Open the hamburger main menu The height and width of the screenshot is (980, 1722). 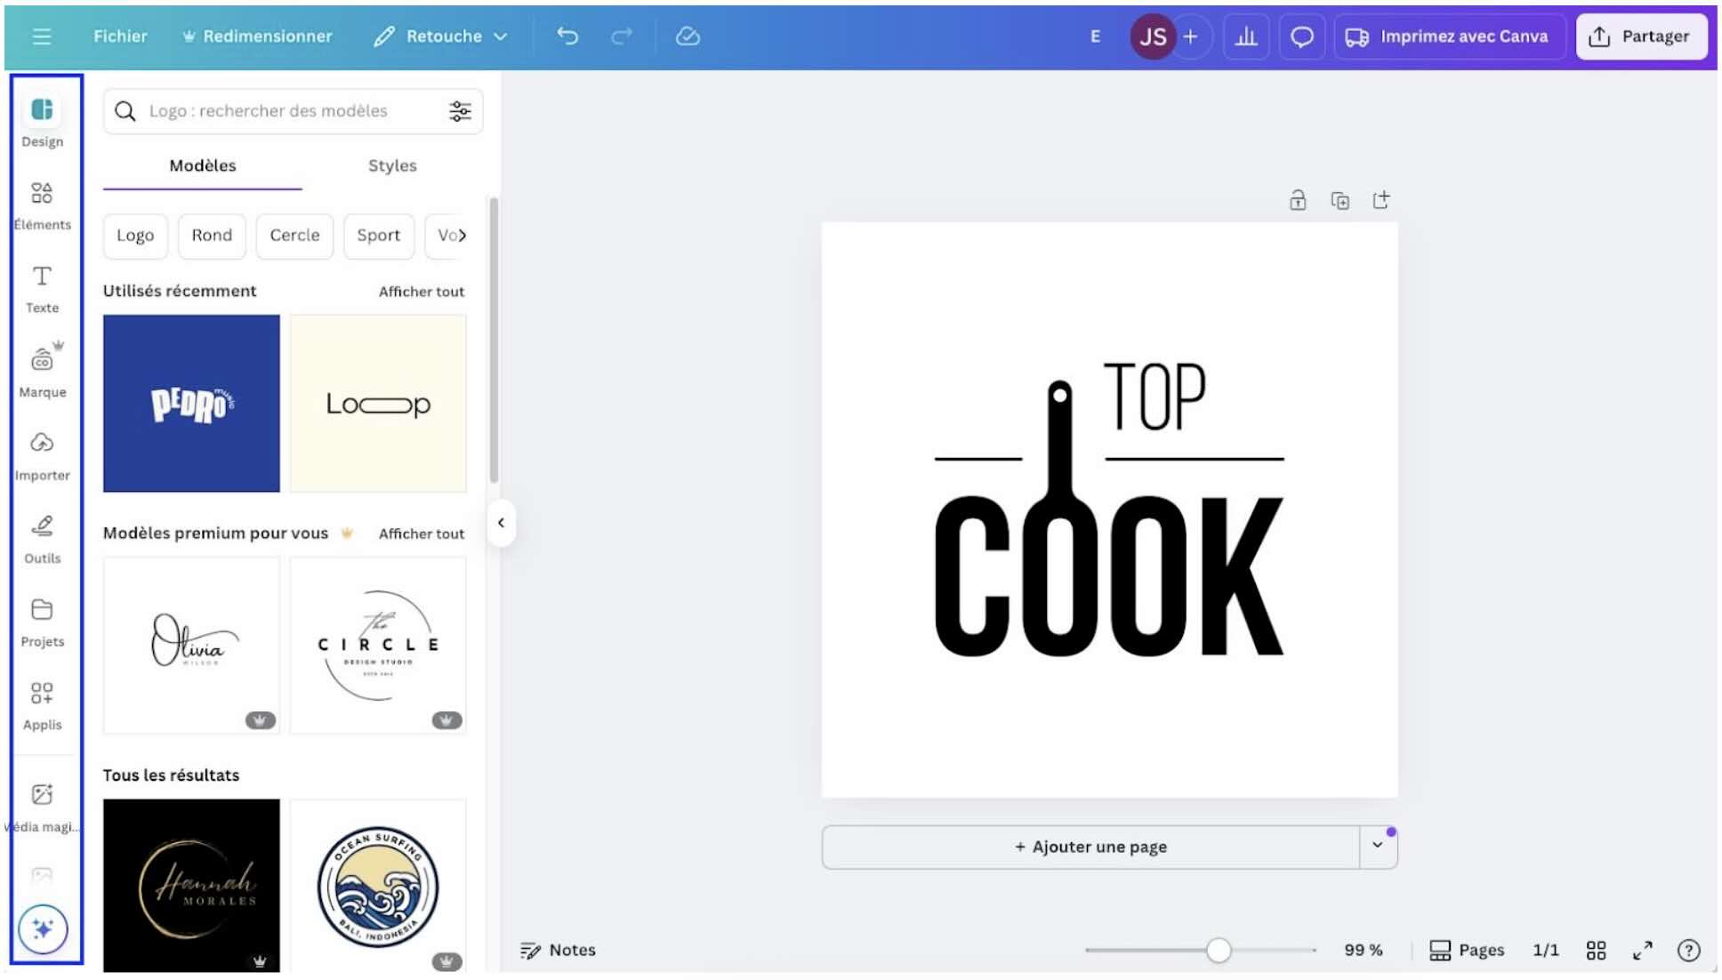click(x=41, y=36)
